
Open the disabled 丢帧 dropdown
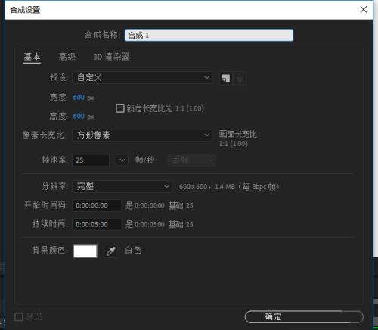click(x=192, y=160)
